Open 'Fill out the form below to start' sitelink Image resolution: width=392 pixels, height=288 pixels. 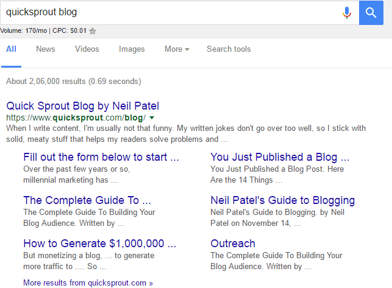101,157
